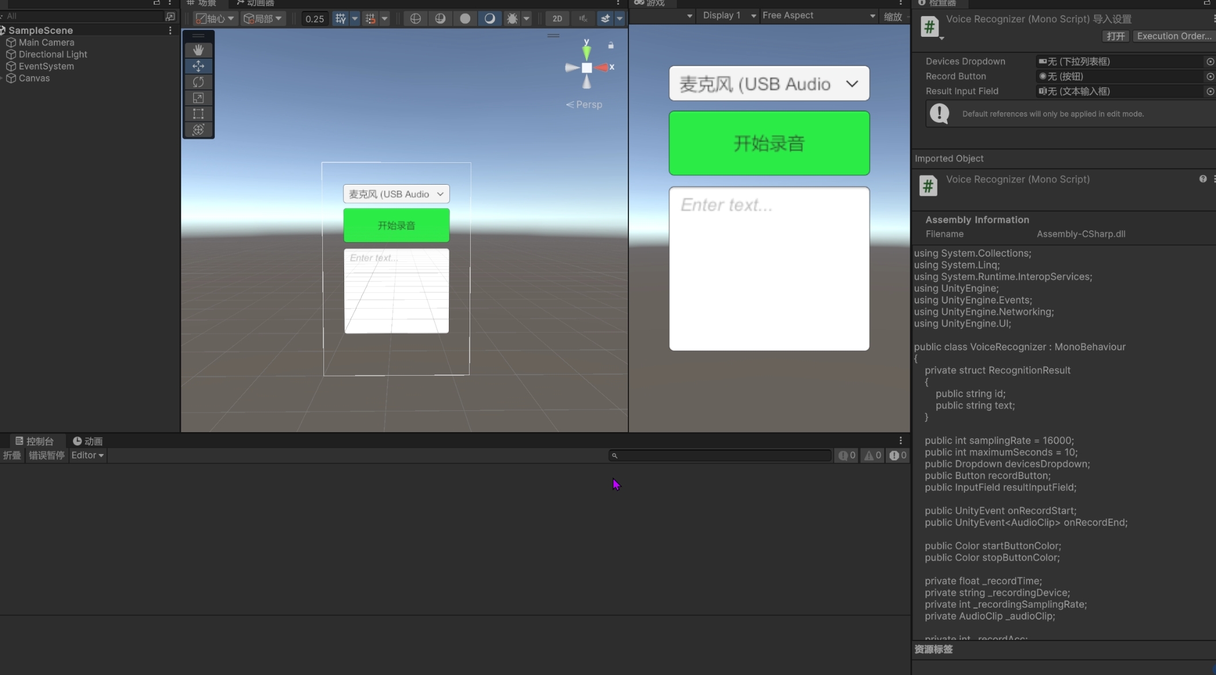Switch to the Animator (动画器) tab
Screen dimensions: 1216x675
point(255,3)
